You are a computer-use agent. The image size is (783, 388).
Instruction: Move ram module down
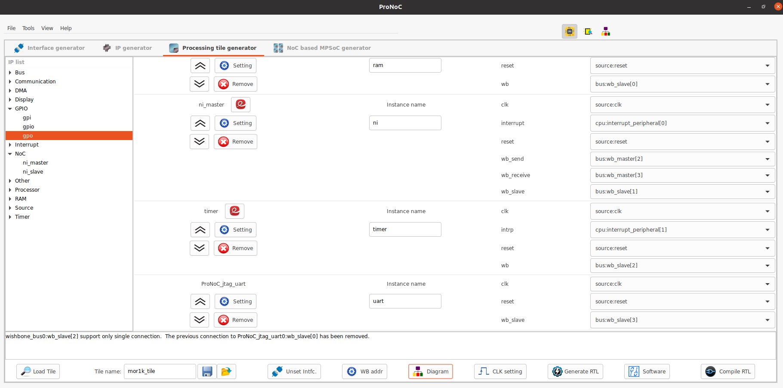click(x=200, y=84)
